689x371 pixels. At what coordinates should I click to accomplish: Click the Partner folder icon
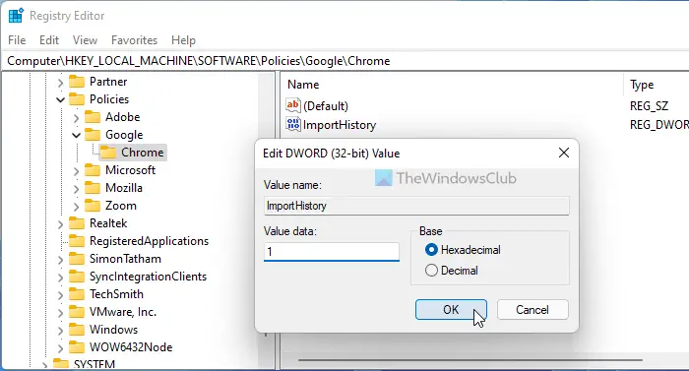tap(77, 82)
